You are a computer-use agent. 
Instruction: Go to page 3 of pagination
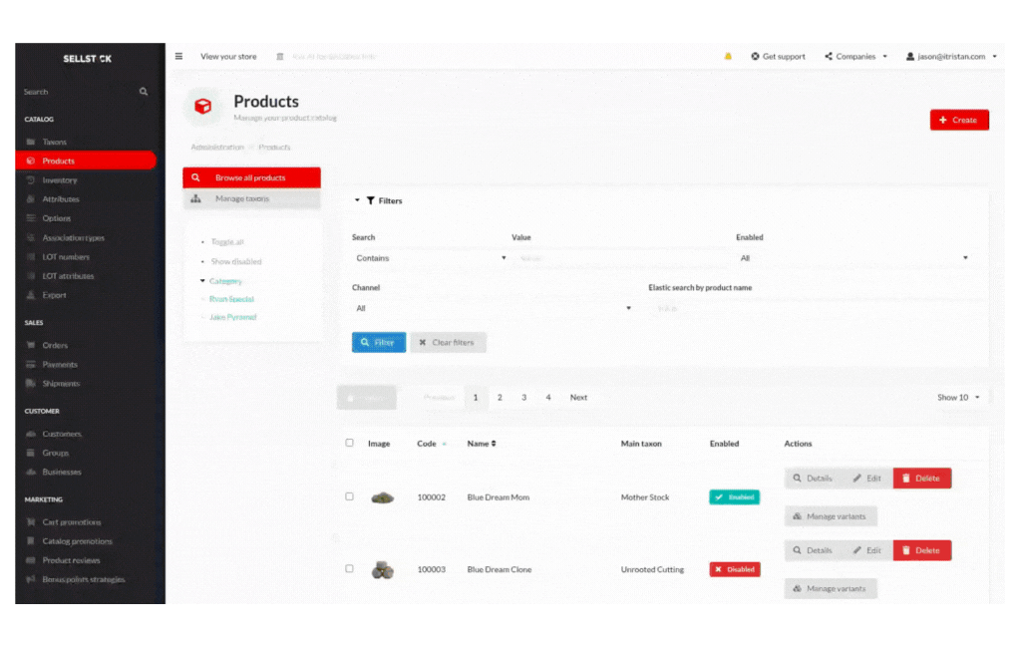[x=523, y=398]
